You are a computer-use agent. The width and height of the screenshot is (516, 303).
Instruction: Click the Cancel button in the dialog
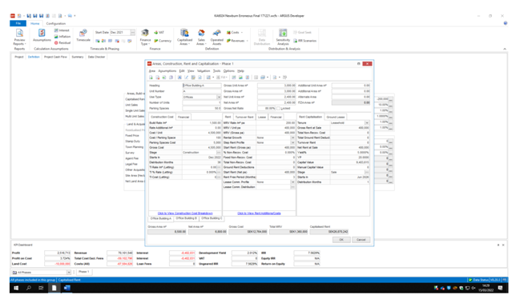pyautogui.click(x=361, y=240)
